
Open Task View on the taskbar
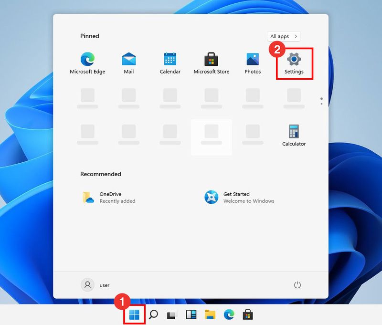(x=172, y=315)
